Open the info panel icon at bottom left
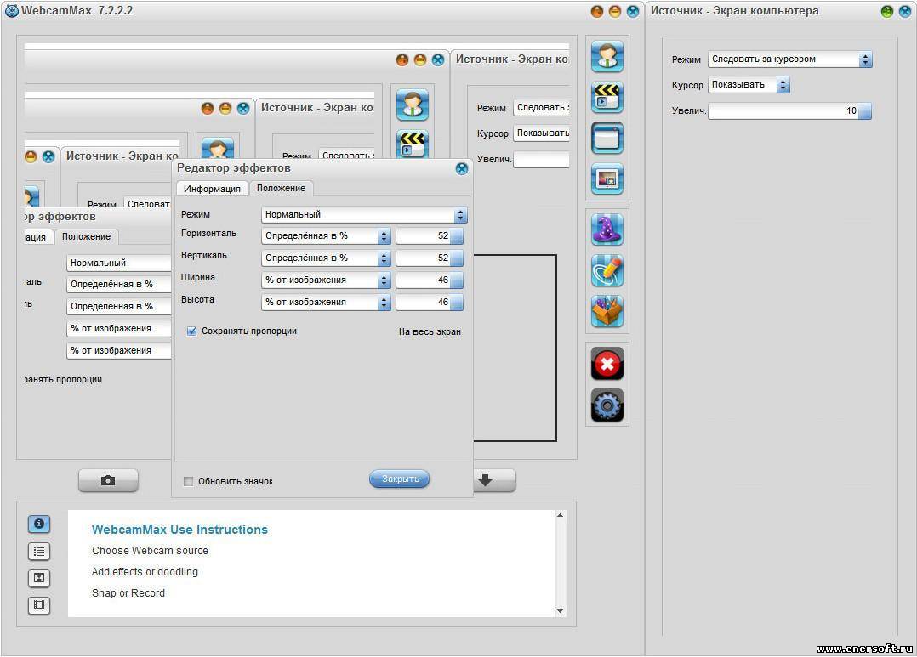The height and width of the screenshot is (657, 917). 39,524
